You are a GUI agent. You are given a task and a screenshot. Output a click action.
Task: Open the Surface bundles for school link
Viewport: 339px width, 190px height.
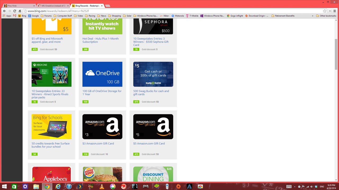(51, 145)
